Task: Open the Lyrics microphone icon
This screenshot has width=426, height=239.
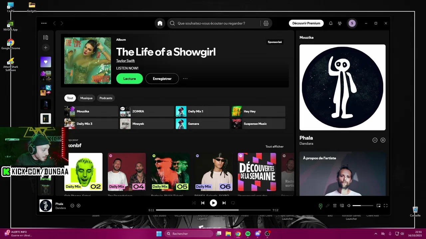Action: (328, 205)
